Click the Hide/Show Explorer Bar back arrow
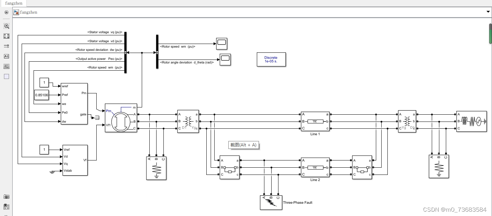 tap(6, 12)
